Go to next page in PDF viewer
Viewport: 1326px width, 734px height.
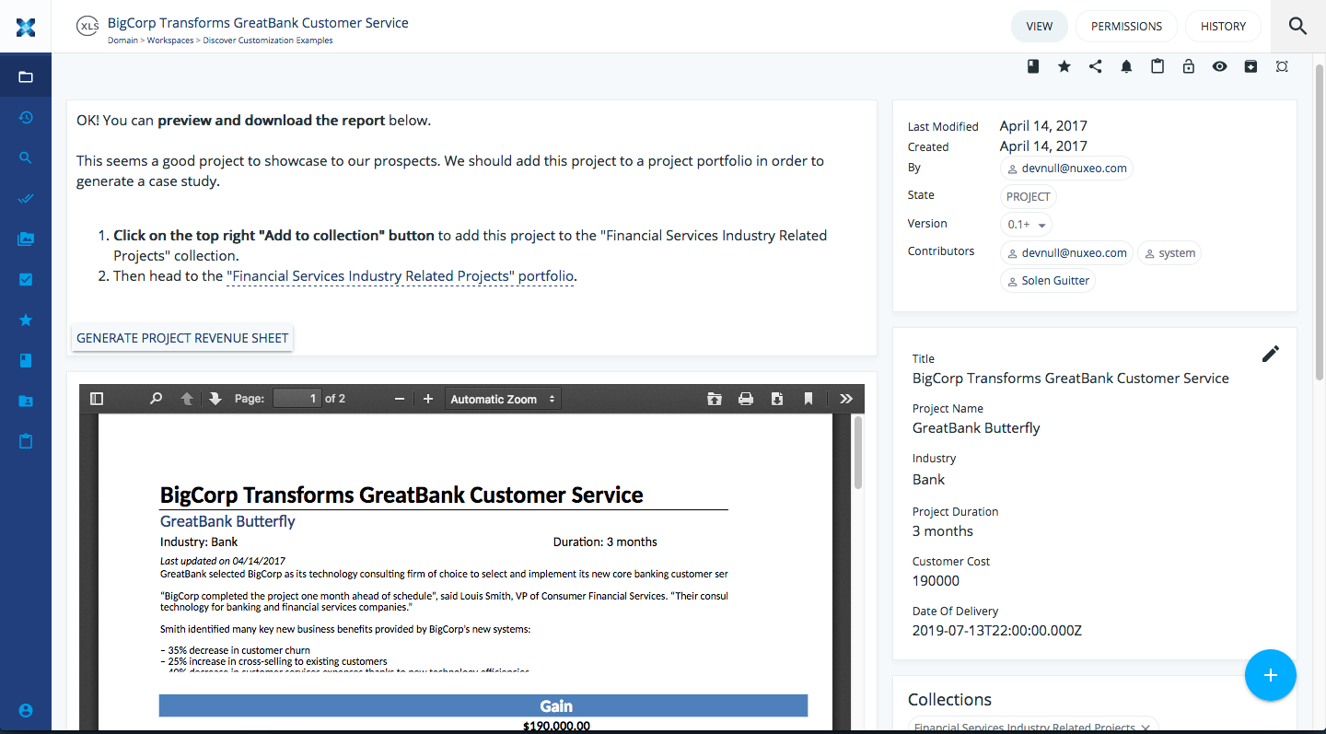215,399
